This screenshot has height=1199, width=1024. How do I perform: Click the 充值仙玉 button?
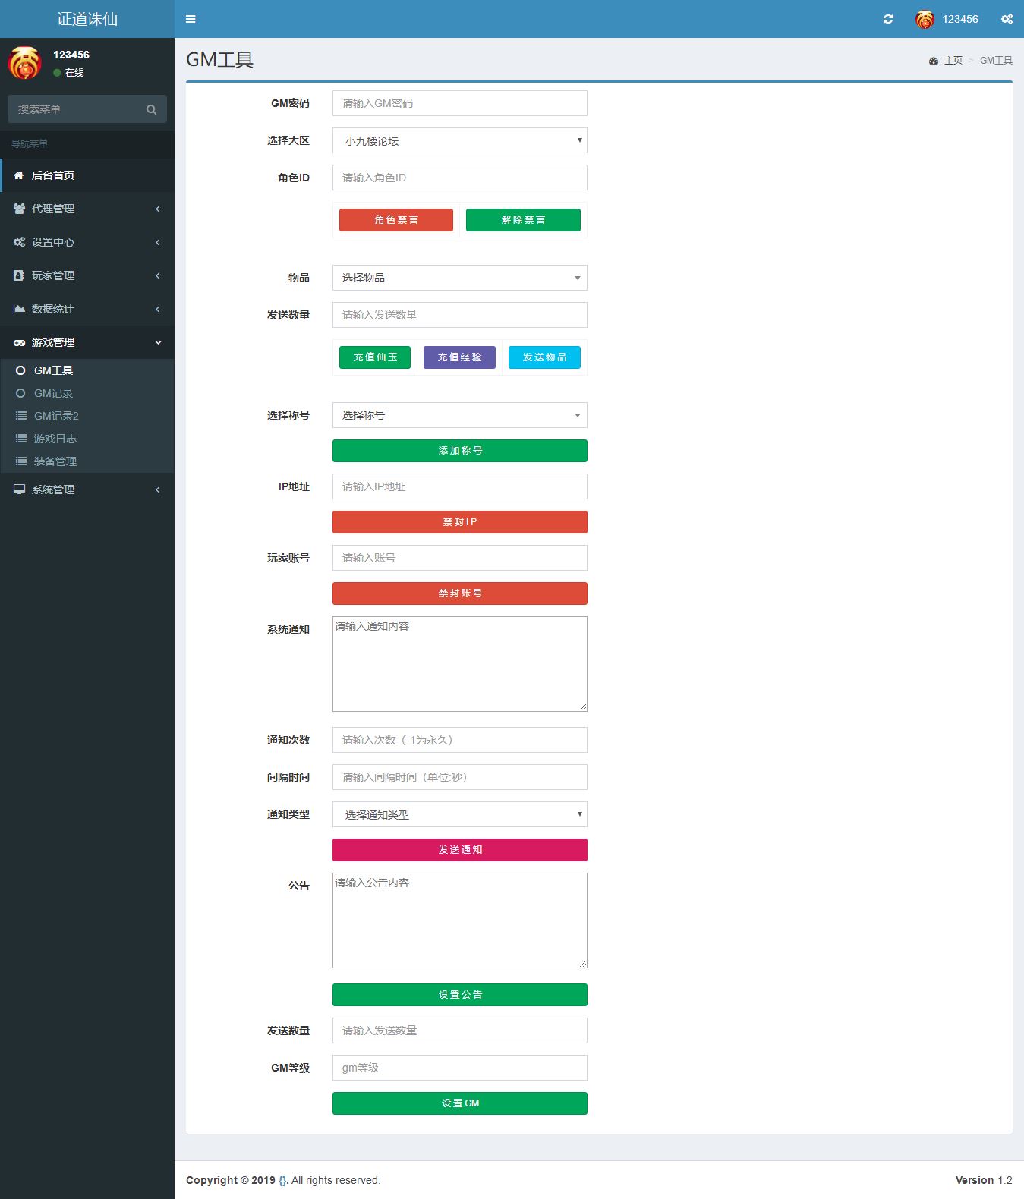pos(375,357)
